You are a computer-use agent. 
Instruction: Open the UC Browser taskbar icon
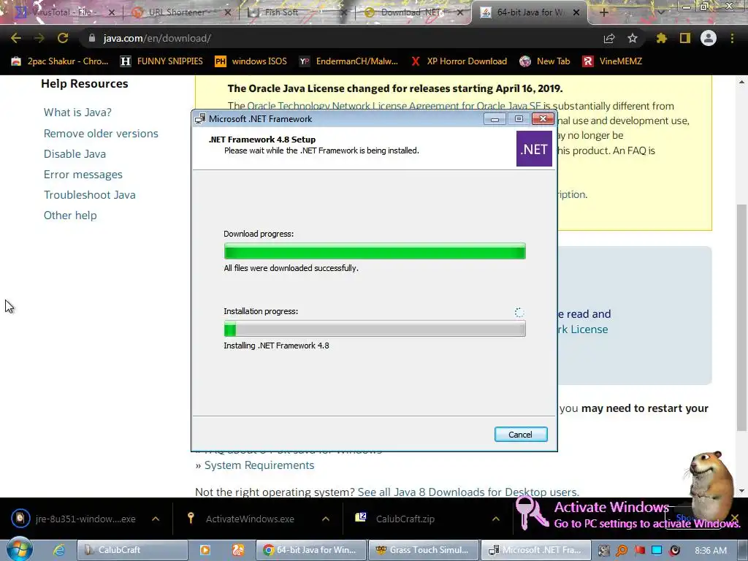pyautogui.click(x=238, y=550)
